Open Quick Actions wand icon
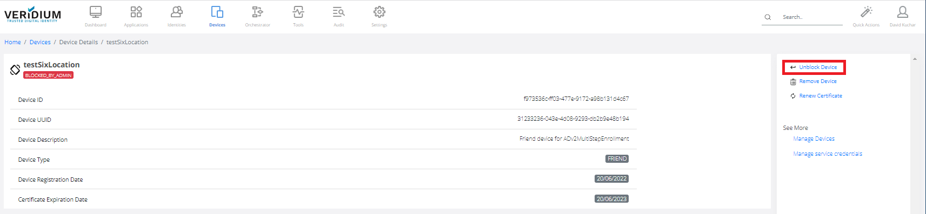Image resolution: width=926 pixels, height=214 pixels. tap(867, 12)
